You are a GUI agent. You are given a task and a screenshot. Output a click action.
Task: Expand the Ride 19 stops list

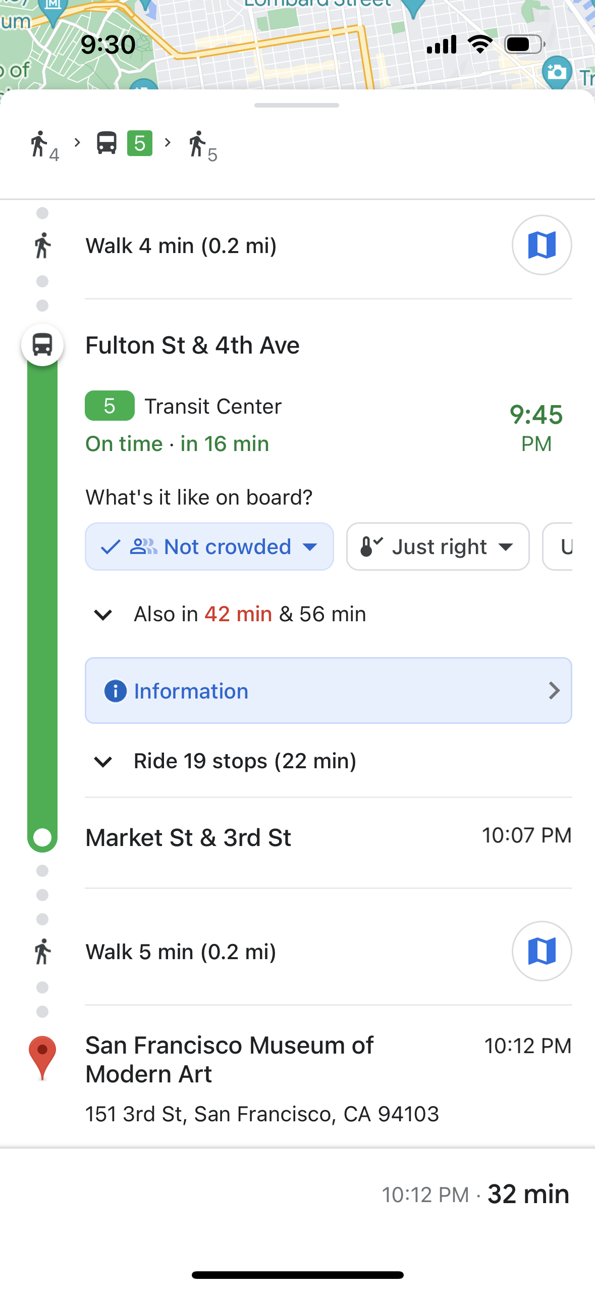[x=103, y=761]
